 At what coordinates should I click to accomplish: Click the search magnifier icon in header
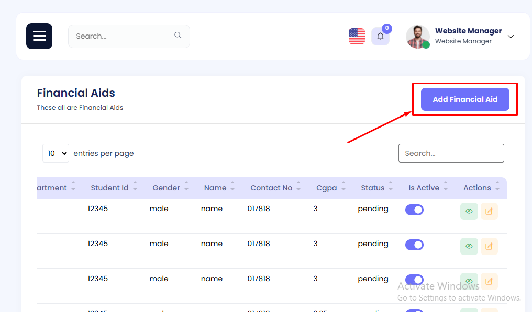click(x=178, y=36)
